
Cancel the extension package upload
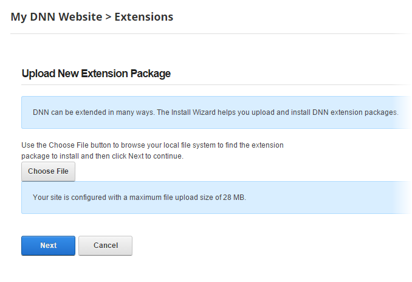click(105, 246)
